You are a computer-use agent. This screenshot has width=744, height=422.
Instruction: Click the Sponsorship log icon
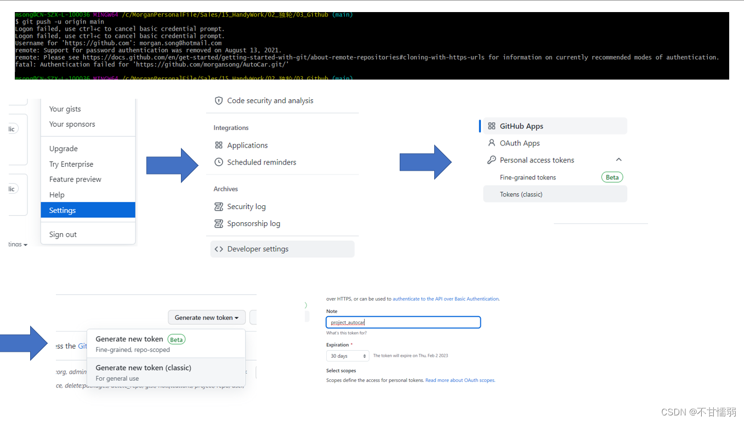coord(219,223)
